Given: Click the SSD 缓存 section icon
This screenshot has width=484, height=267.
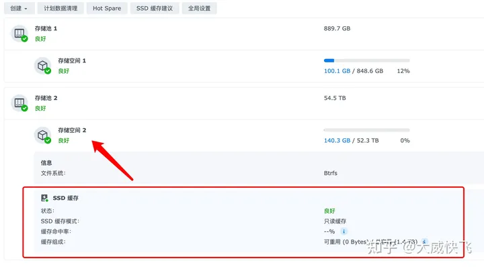Looking at the screenshot, I should (45, 198).
